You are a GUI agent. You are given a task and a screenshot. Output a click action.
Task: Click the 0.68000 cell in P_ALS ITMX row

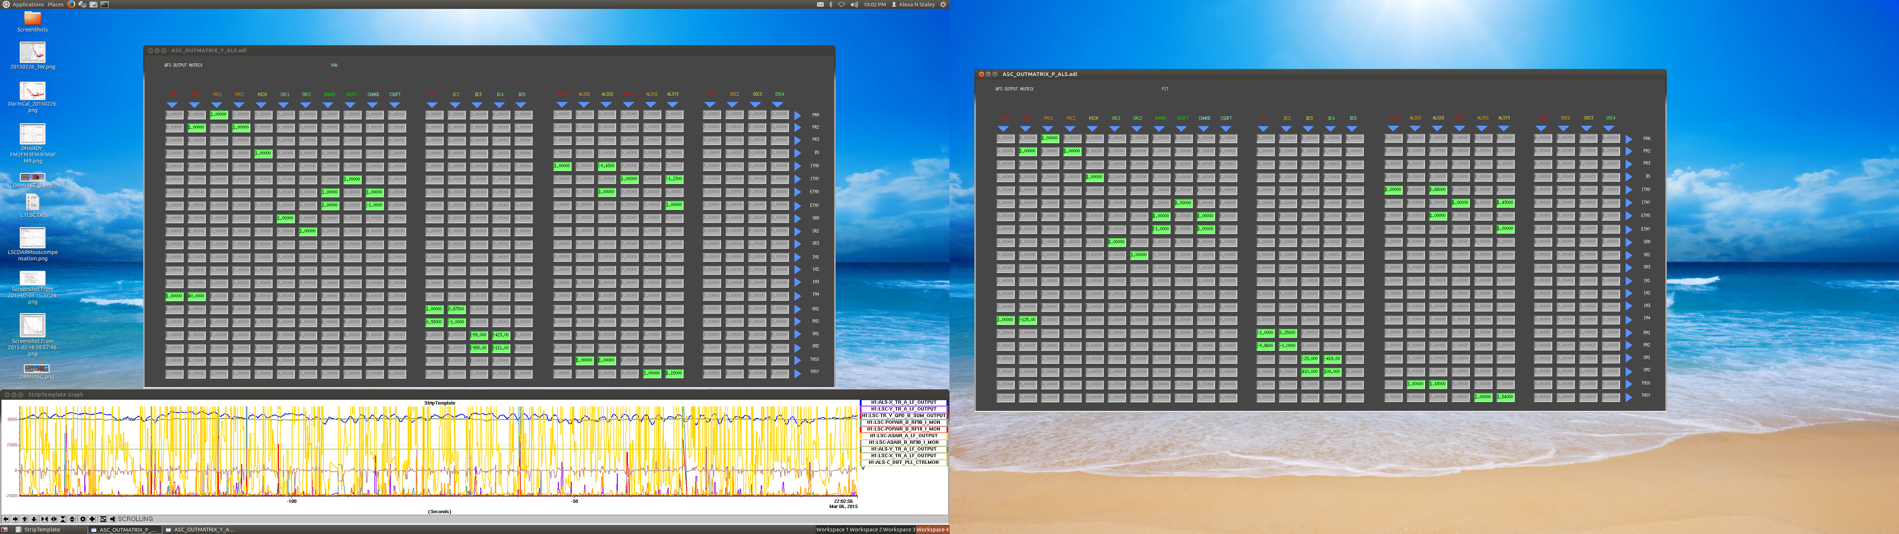click(x=1438, y=189)
